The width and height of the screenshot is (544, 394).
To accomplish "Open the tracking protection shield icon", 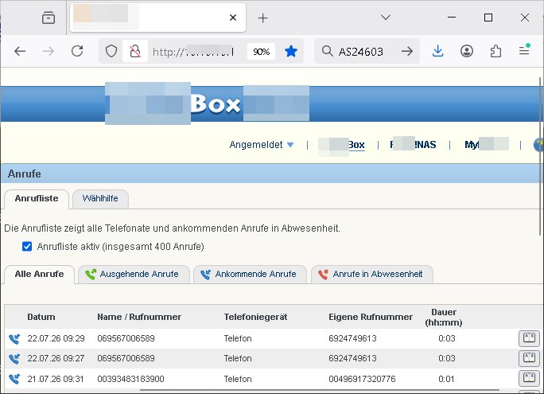I will [x=111, y=52].
